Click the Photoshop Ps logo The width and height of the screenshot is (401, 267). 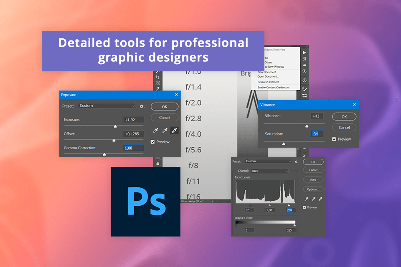point(146,202)
